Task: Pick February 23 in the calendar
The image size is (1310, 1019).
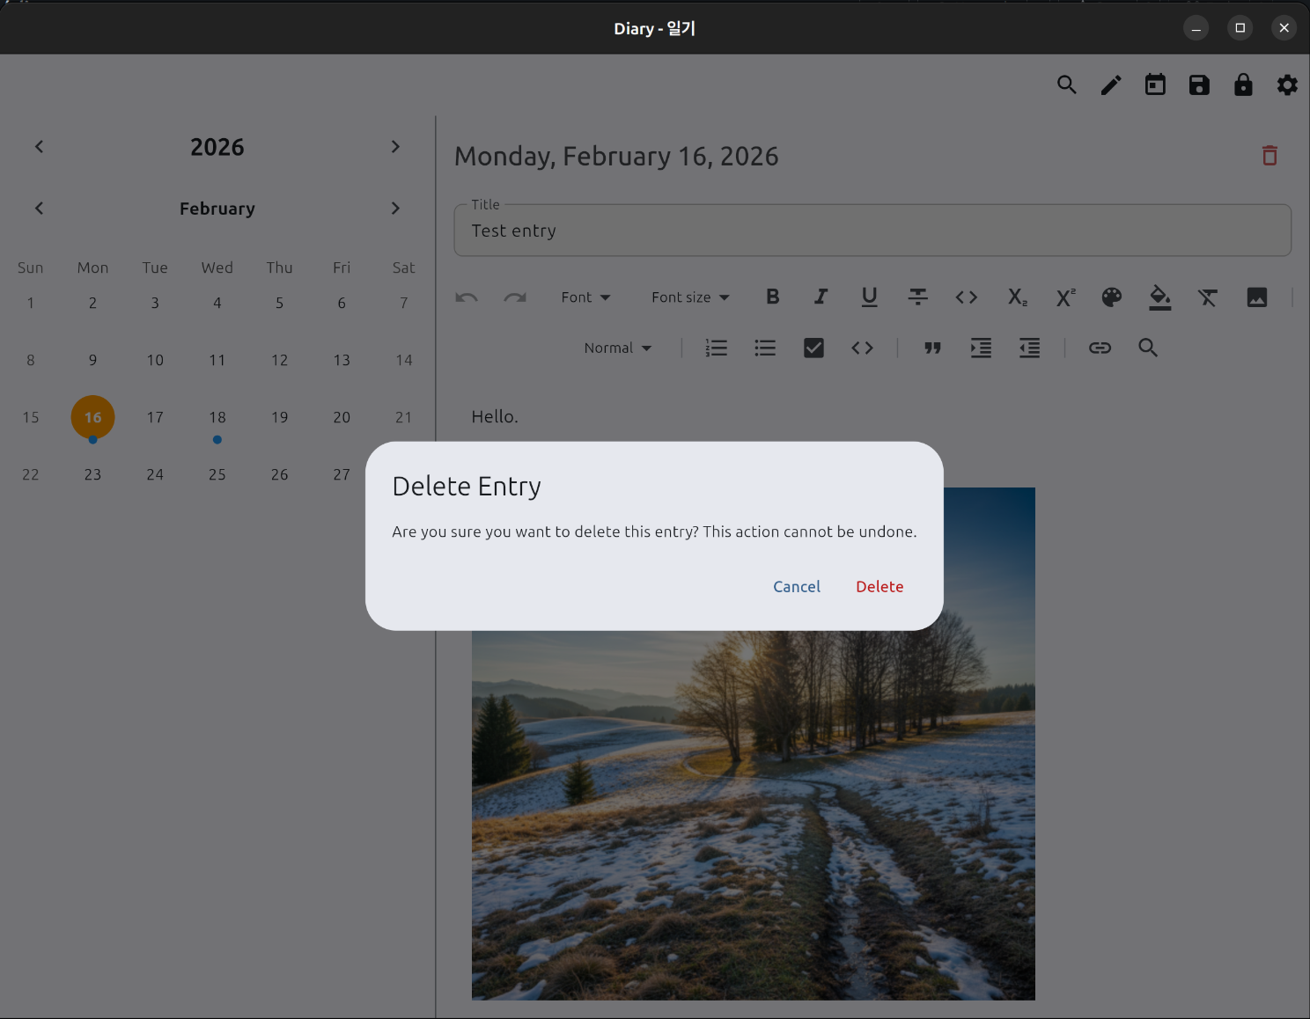Action: point(92,474)
